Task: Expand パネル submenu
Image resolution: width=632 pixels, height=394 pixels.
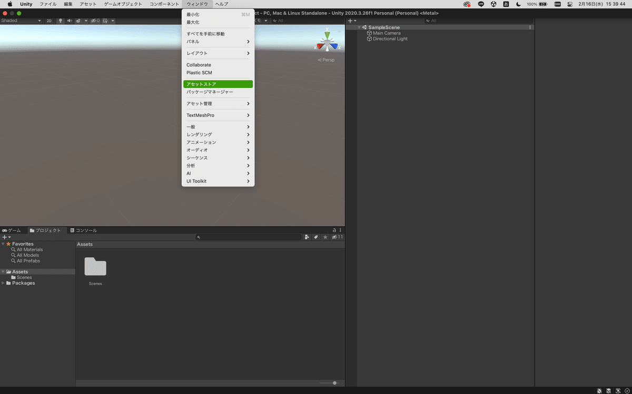Action: coord(218,42)
